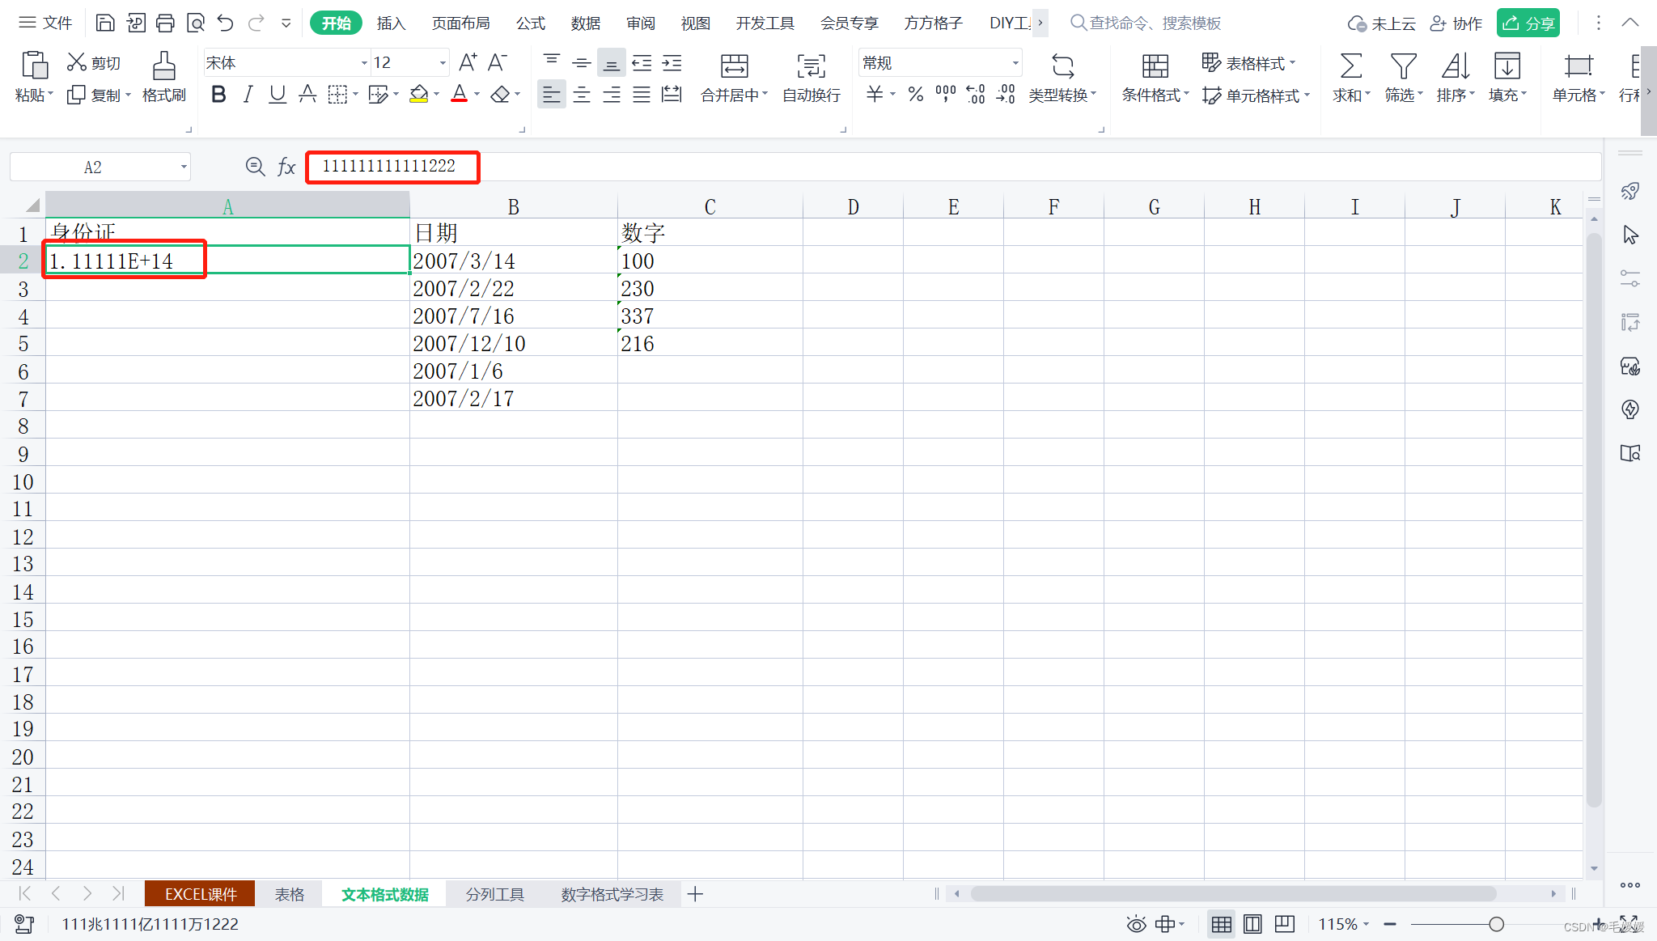Click the AutoSum sigma icon
This screenshot has width=1657, height=941.
click(1350, 66)
